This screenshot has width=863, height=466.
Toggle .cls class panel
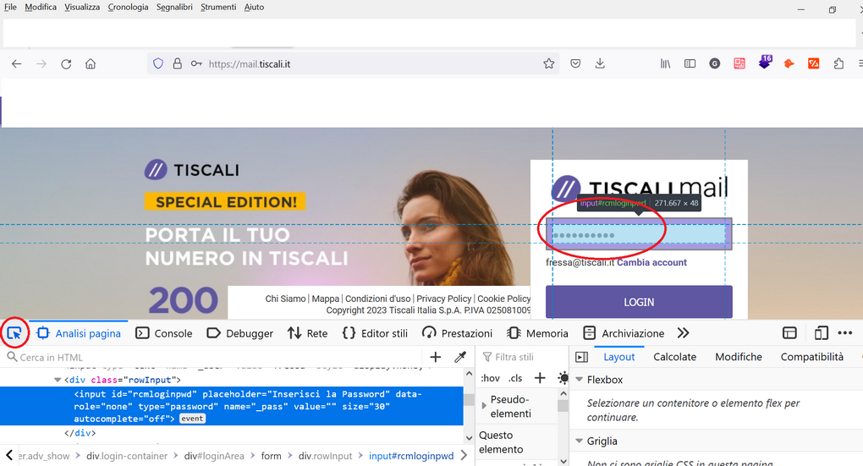point(515,378)
